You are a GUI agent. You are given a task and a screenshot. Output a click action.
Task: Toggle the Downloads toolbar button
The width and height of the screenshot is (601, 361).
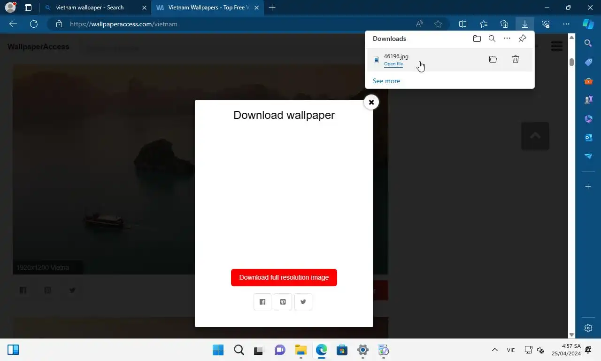click(524, 24)
